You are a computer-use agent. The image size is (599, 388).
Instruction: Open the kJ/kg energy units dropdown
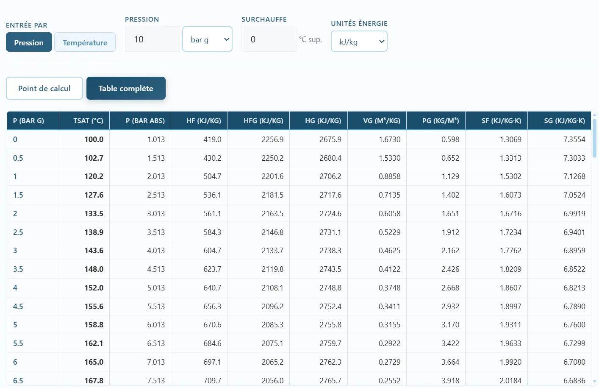(359, 42)
